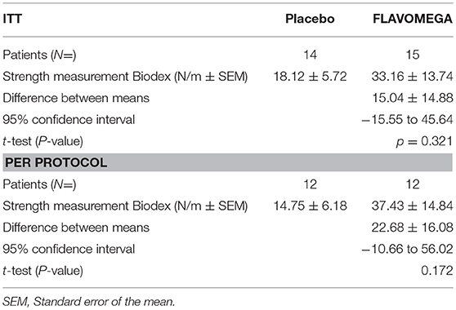
Task: Select the Placebo column header
Action: tap(310, 19)
